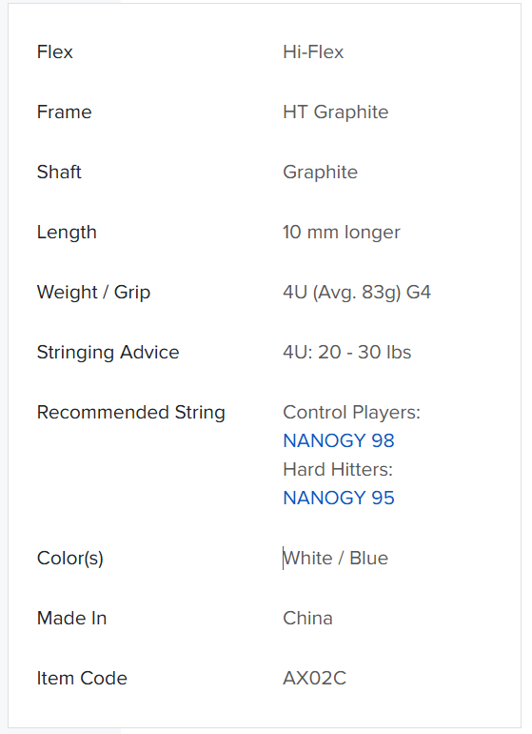Click the Recommended String label

coord(131,413)
